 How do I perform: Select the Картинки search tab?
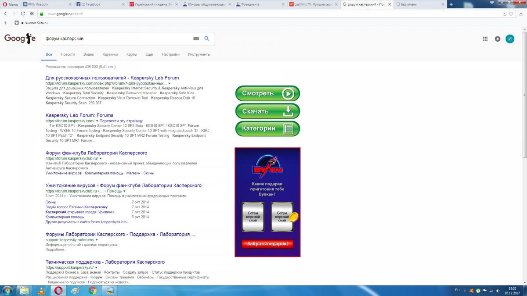coord(110,54)
